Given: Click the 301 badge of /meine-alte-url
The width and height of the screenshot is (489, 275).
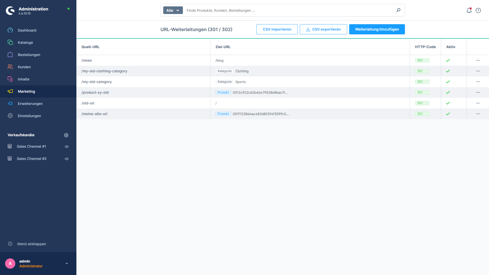Looking at the screenshot, I should 422,114.
